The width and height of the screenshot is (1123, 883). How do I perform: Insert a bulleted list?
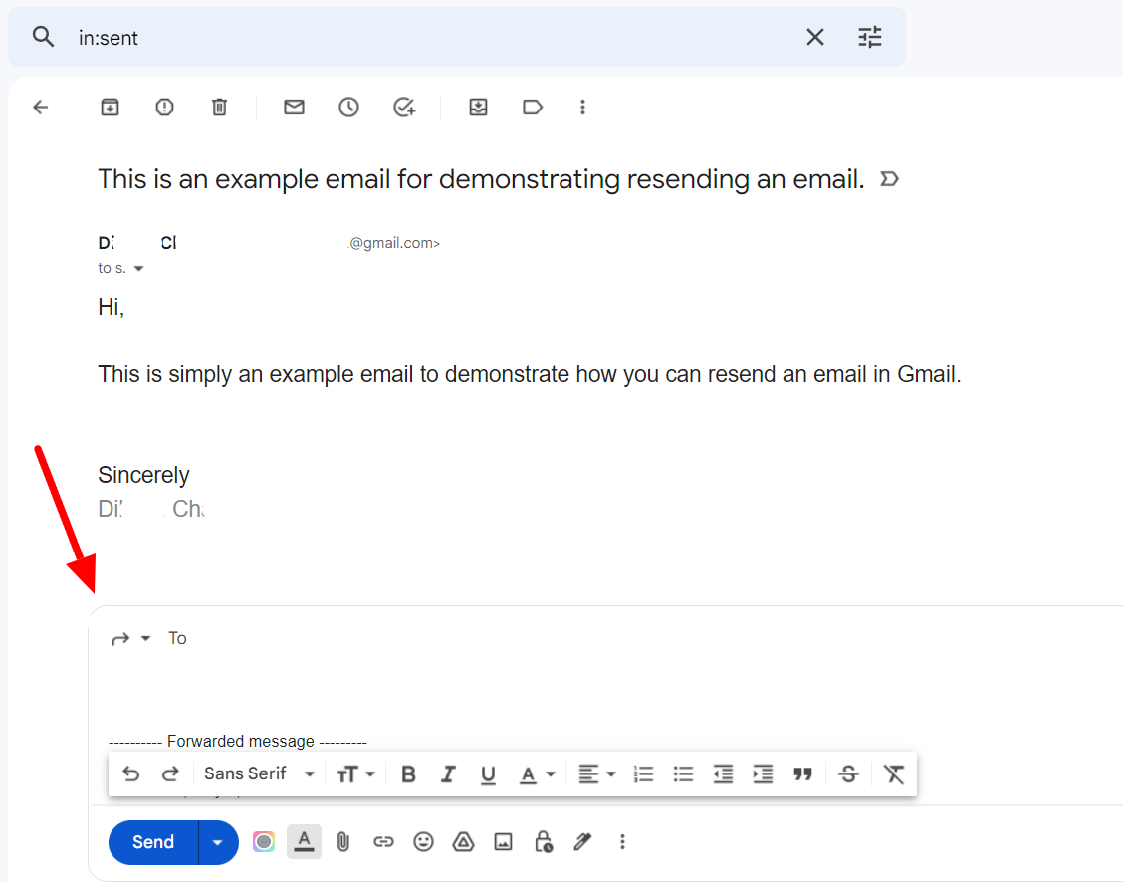683,774
